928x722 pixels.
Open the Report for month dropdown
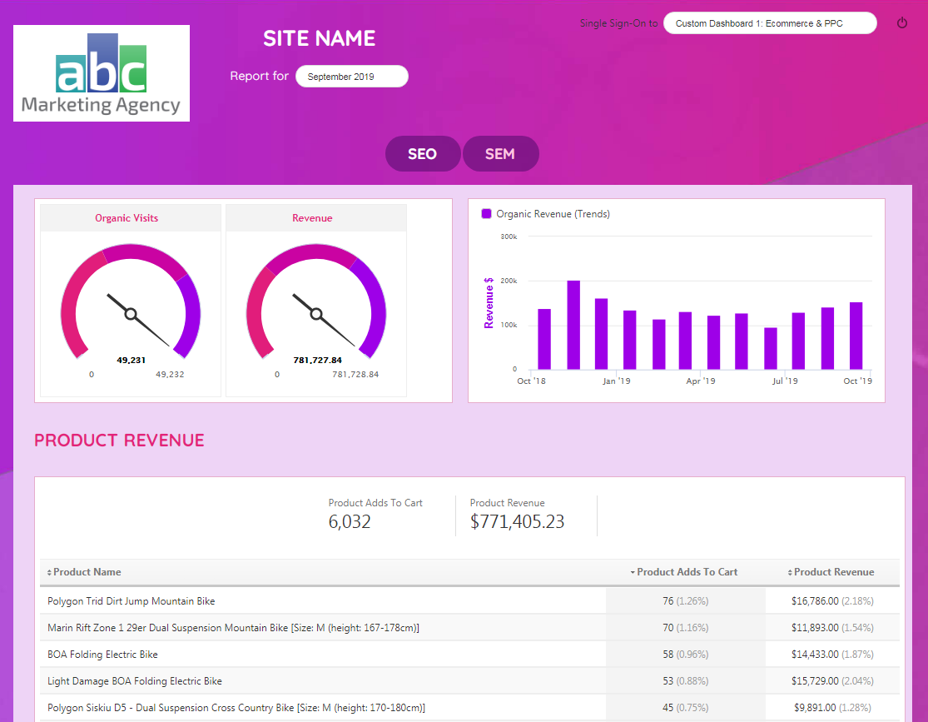tap(351, 77)
